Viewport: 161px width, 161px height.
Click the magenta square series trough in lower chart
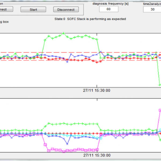point(64,151)
